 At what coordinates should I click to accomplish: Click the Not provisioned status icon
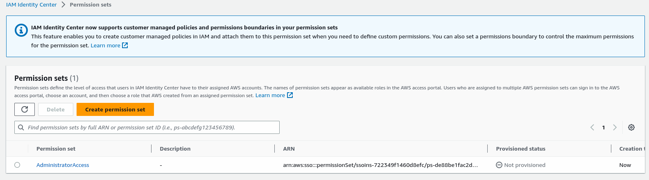(499, 165)
